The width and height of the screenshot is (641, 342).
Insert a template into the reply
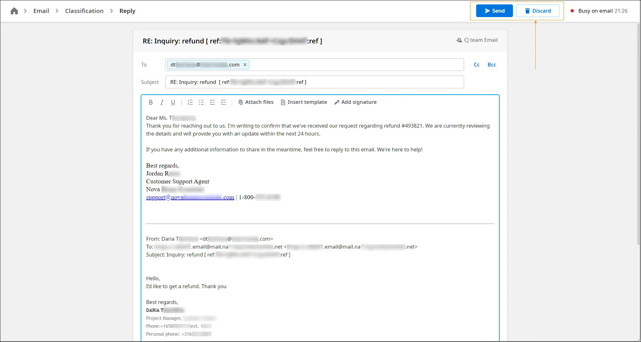coord(304,102)
